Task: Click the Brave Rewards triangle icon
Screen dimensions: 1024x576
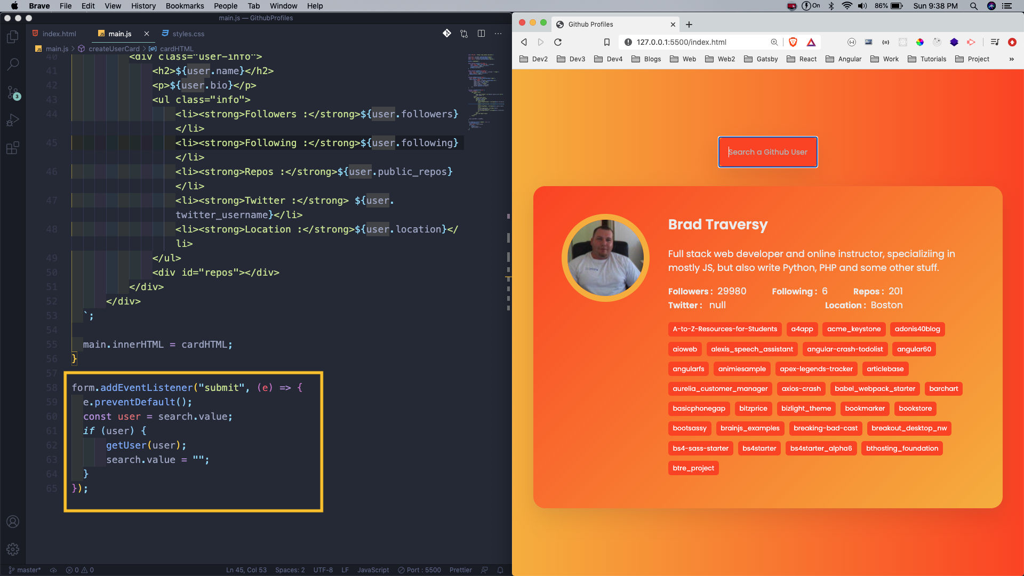Action: tap(811, 42)
